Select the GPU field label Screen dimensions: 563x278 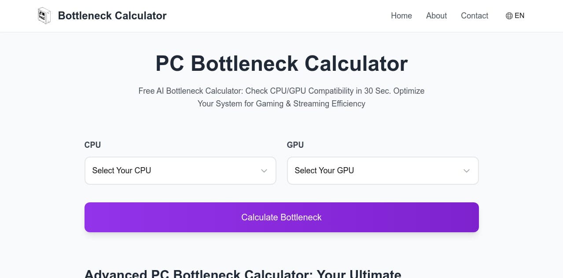click(295, 145)
